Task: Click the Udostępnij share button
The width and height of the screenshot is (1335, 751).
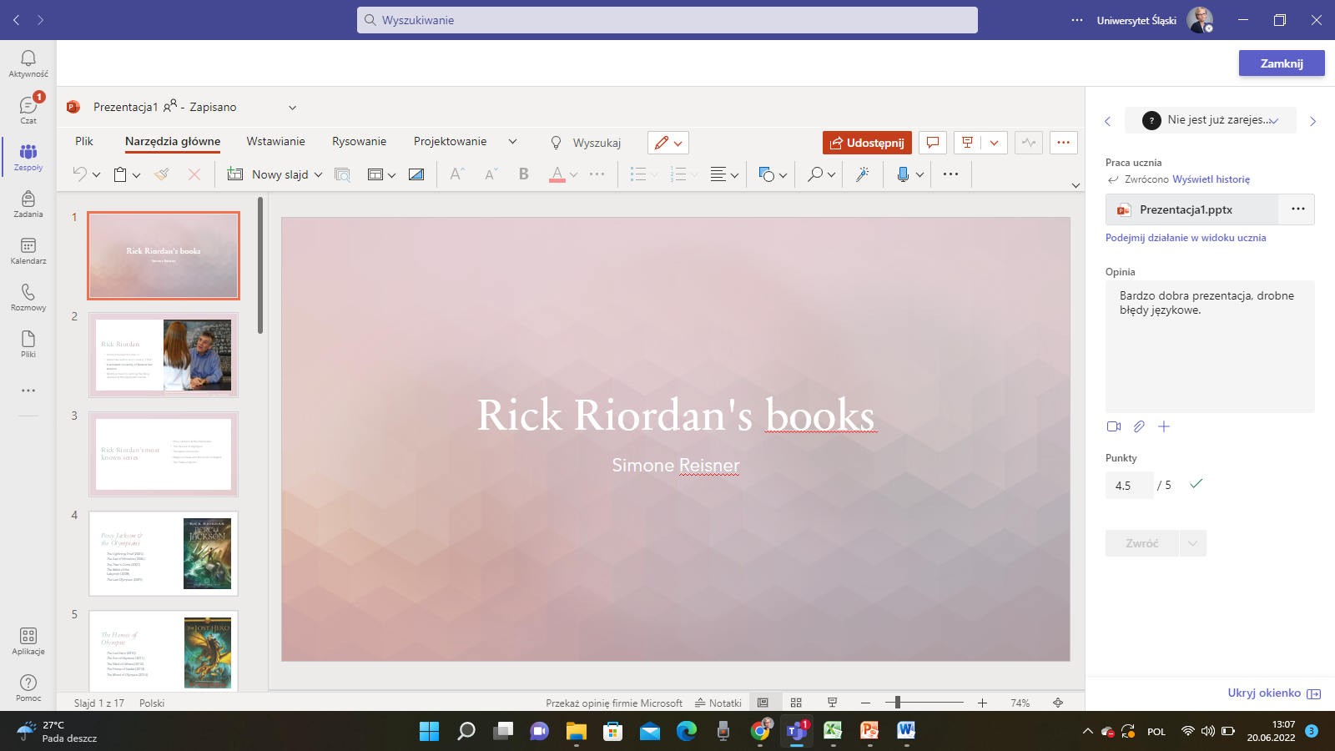Action: 867,143
